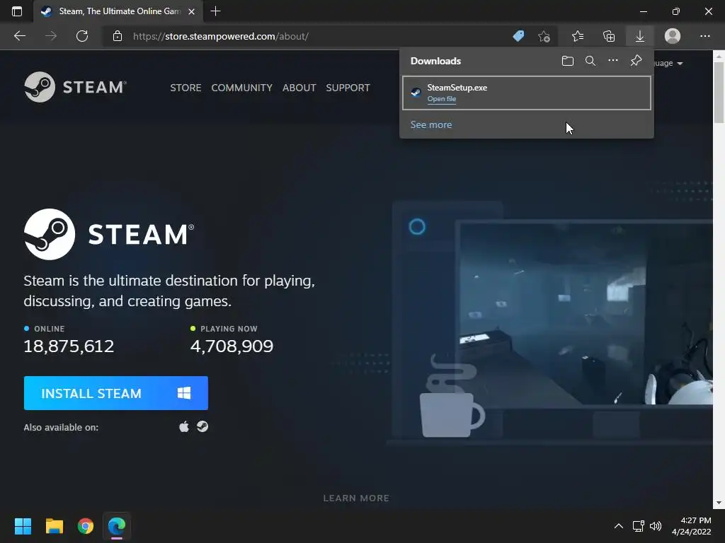Open the volume tray icon
The image size is (725, 543).
pos(656,526)
